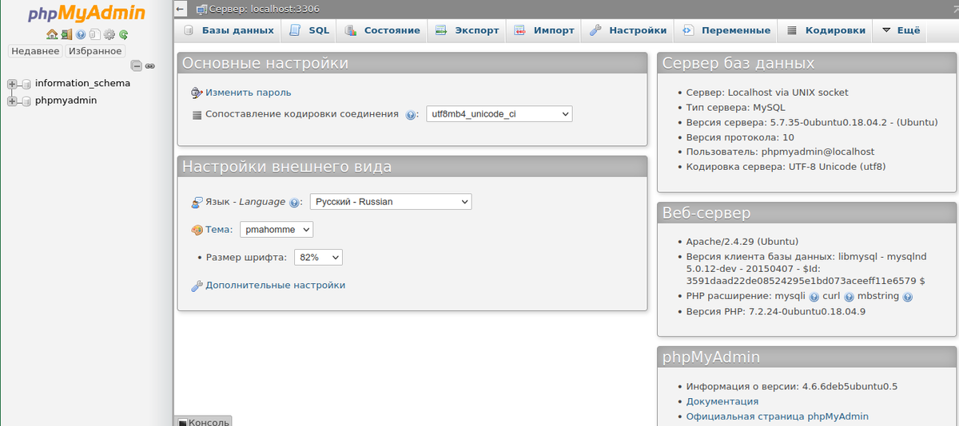Click the Избранное favorites button
Image resolution: width=959 pixels, height=426 pixels.
click(94, 51)
